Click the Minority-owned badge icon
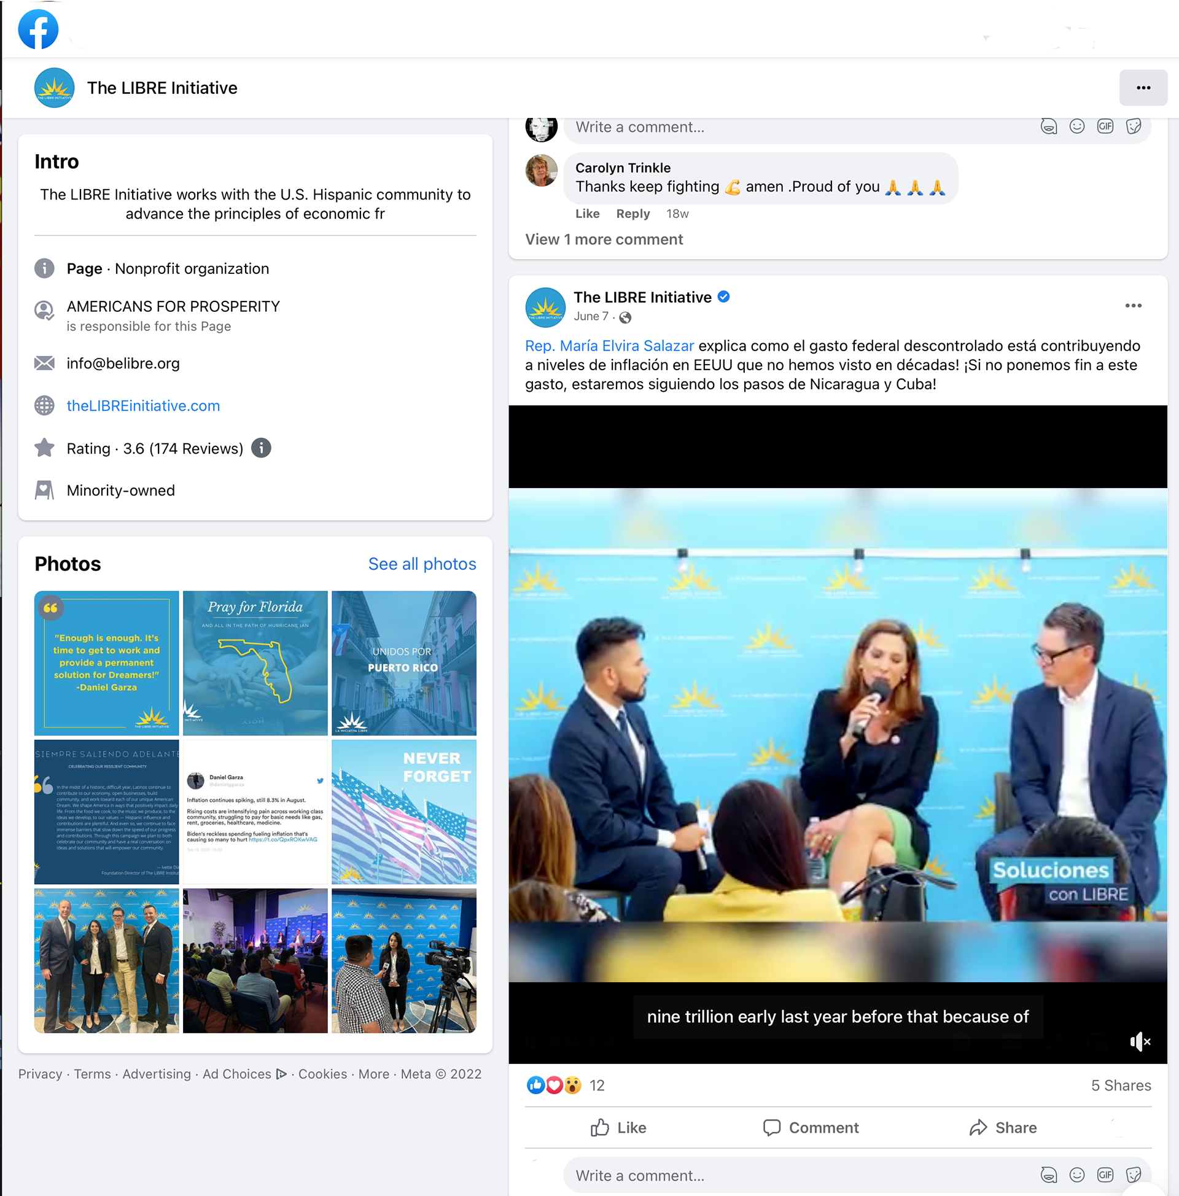The height and width of the screenshot is (1196, 1179). tap(44, 491)
